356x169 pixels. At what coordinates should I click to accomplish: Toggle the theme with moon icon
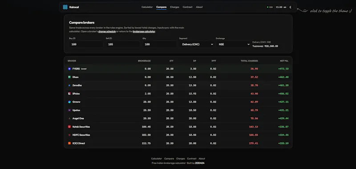click(291, 7)
